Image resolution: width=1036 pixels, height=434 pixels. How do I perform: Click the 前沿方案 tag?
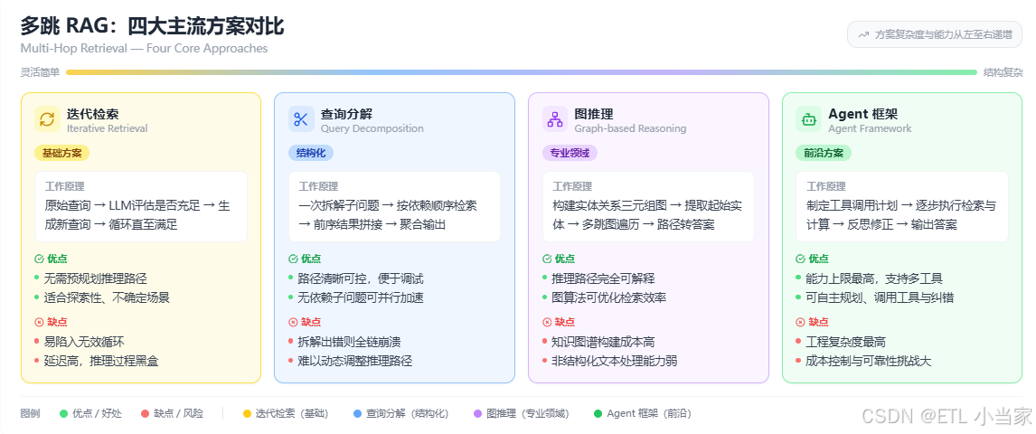(824, 153)
